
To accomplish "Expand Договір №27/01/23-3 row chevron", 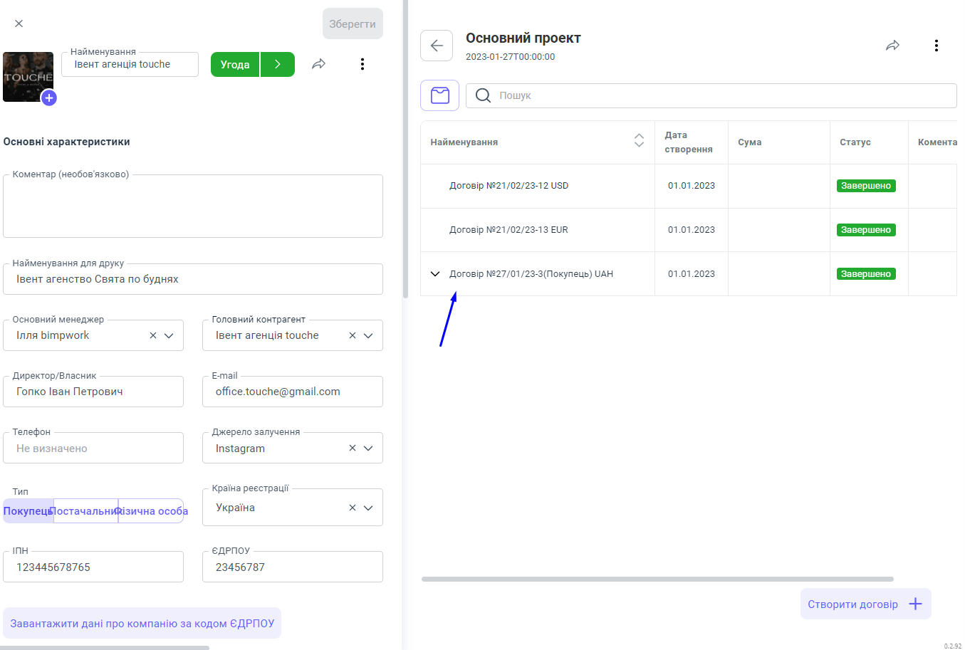I will 435,274.
